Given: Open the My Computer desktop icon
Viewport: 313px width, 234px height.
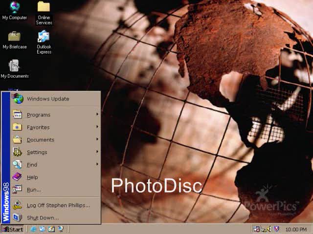Looking at the screenshot, I should (x=15, y=11).
